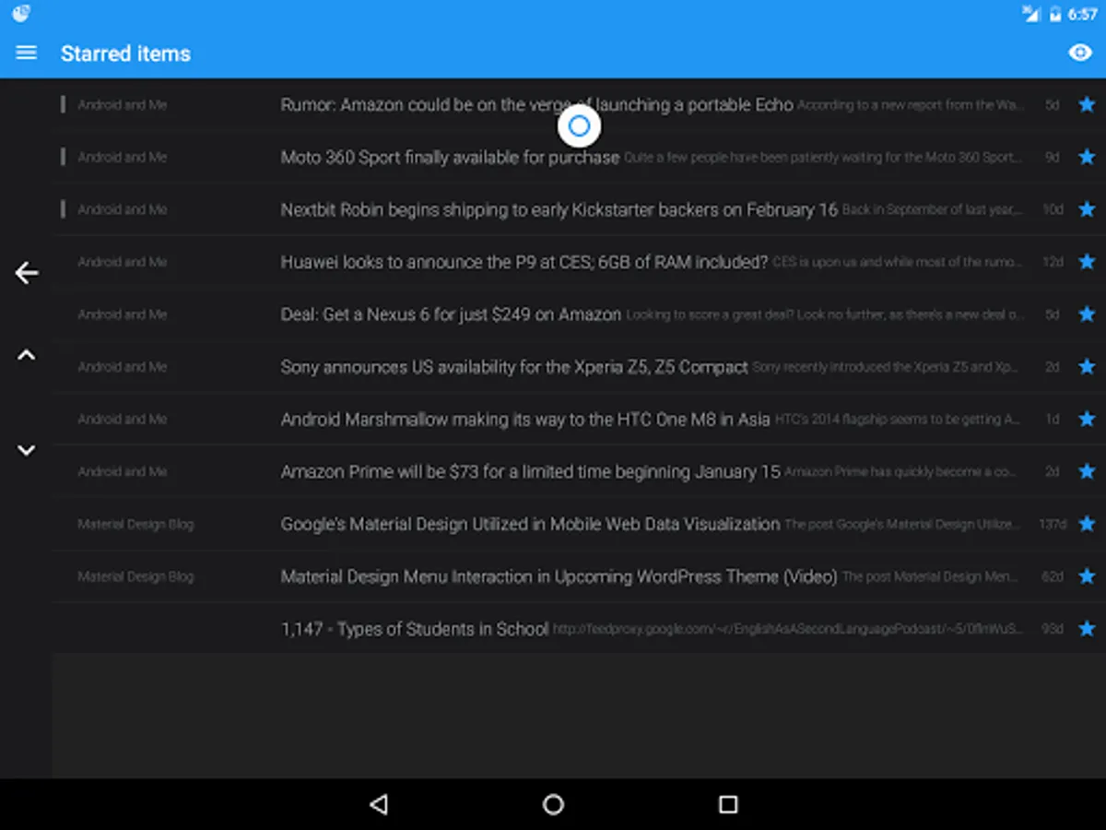Select Material Design Blog label on WordPress row
Viewport: 1106px width, 830px height.
[135, 576]
